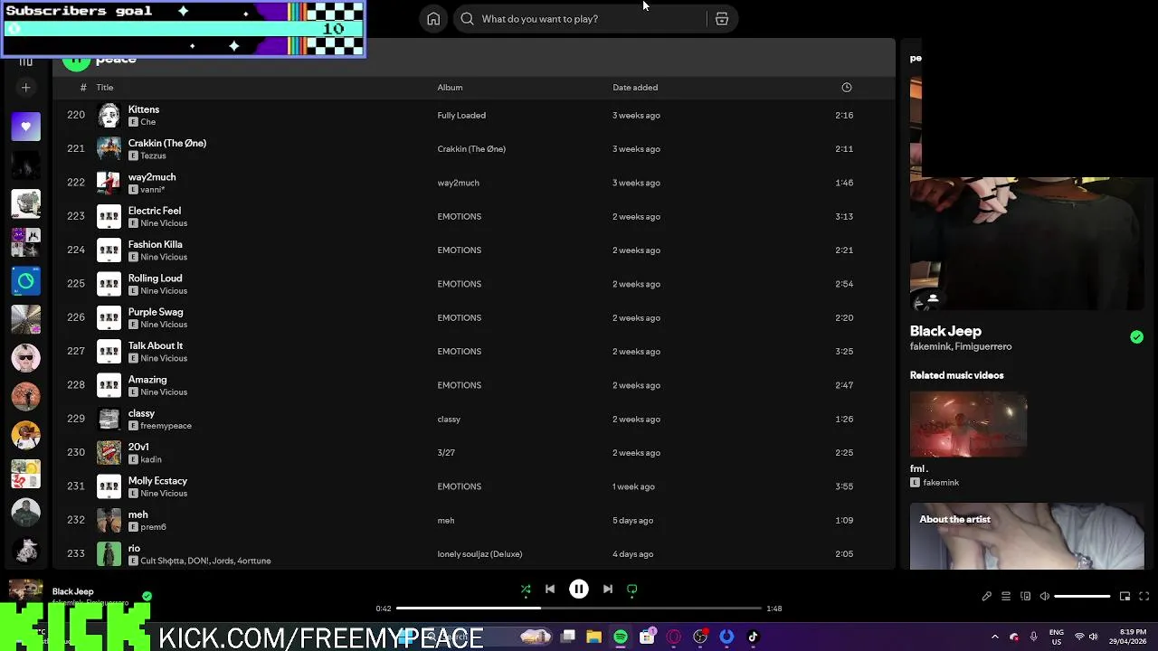Open sidebar artist with sunglasses avatar

pyautogui.click(x=25, y=358)
